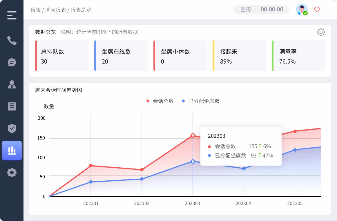337x221 pixels.
Task: Click the clipboard/tasks icon in sidebar
Action: (x=12, y=106)
